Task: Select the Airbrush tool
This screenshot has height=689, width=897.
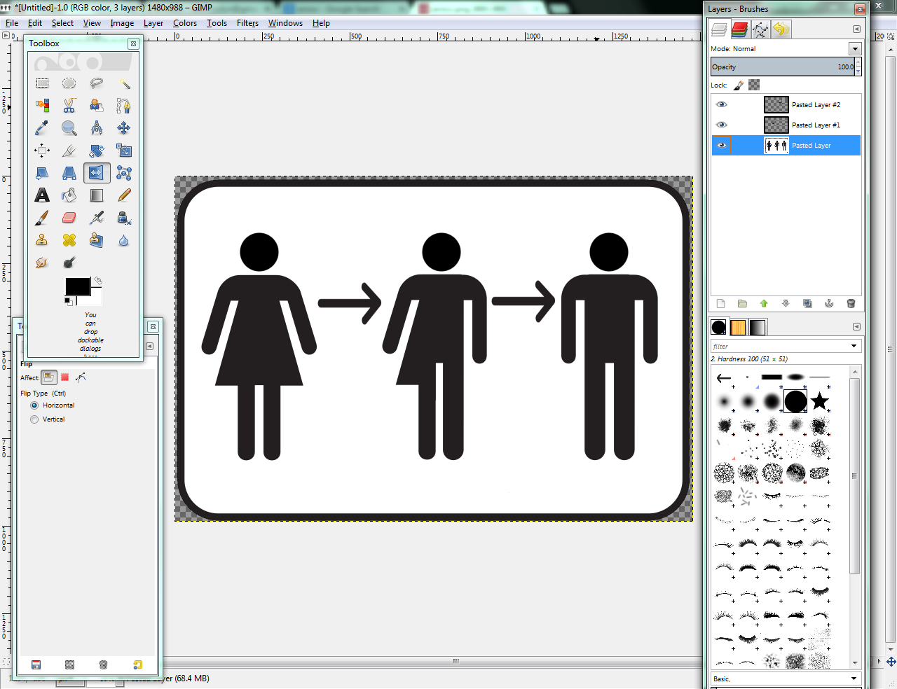Action: point(97,218)
